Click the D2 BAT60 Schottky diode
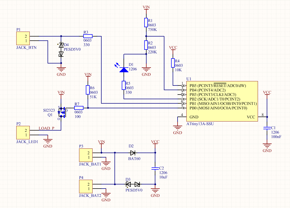This screenshot has height=208, width=290. point(133,153)
